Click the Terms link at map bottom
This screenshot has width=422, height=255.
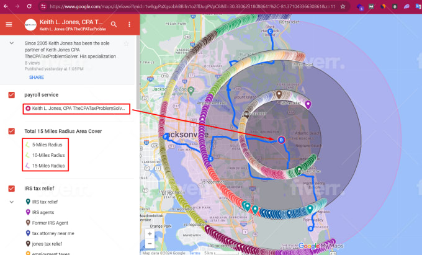194,253
